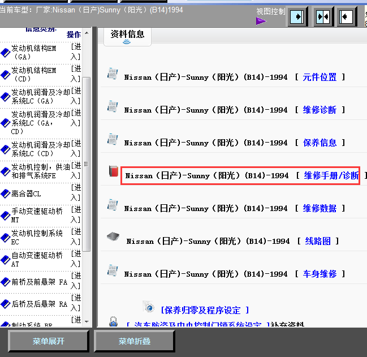The height and width of the screenshot is (357, 367).
Task: Click the sidebar vertical scrollbar thumb
Action: coord(87,164)
